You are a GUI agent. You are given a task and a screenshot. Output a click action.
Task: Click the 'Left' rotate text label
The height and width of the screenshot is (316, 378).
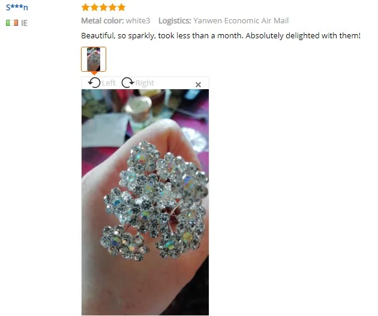pos(109,83)
